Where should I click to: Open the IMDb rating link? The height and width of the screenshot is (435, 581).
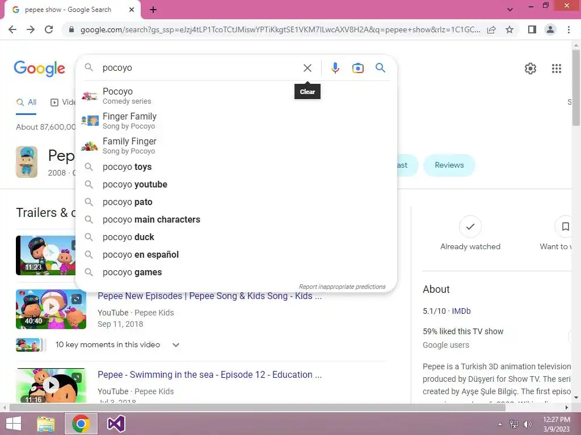pos(461,311)
